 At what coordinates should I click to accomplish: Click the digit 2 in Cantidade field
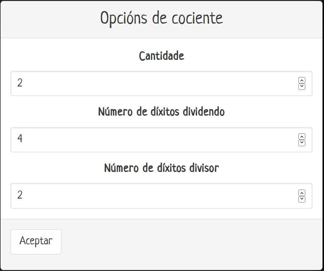(x=20, y=83)
